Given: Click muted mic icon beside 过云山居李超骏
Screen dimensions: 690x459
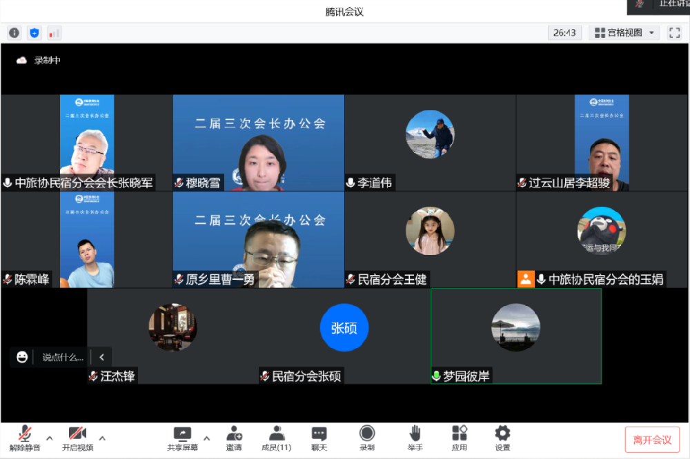Looking at the screenshot, I should (x=522, y=183).
